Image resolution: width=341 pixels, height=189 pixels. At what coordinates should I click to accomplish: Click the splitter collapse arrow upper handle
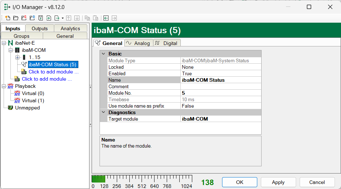click(91, 87)
